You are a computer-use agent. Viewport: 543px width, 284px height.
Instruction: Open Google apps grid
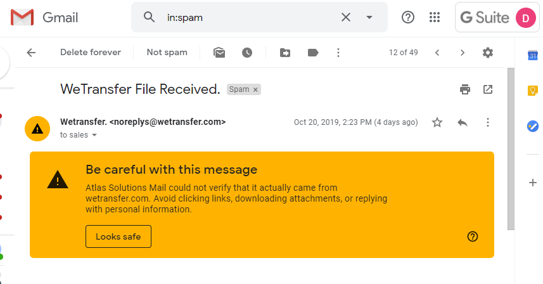point(435,17)
